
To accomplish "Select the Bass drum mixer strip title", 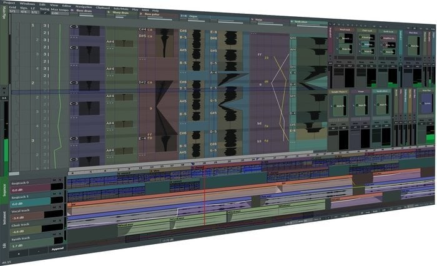I will (x=413, y=32).
